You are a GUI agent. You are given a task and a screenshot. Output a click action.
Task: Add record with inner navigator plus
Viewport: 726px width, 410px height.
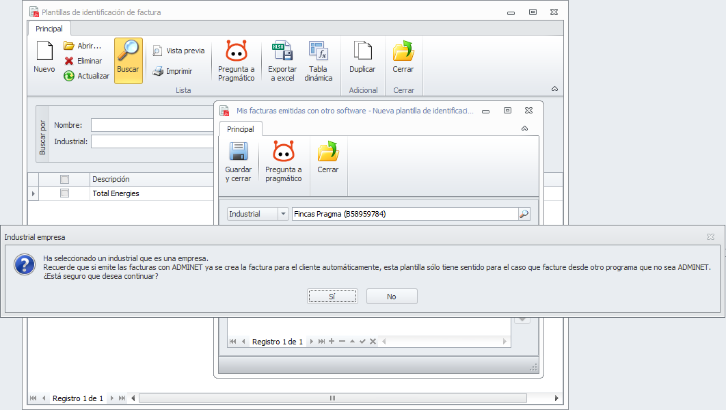[x=332, y=342]
